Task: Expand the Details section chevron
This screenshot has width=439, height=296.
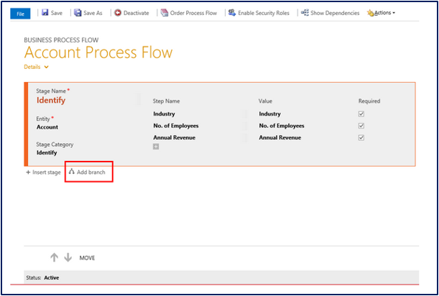Action: [47, 67]
